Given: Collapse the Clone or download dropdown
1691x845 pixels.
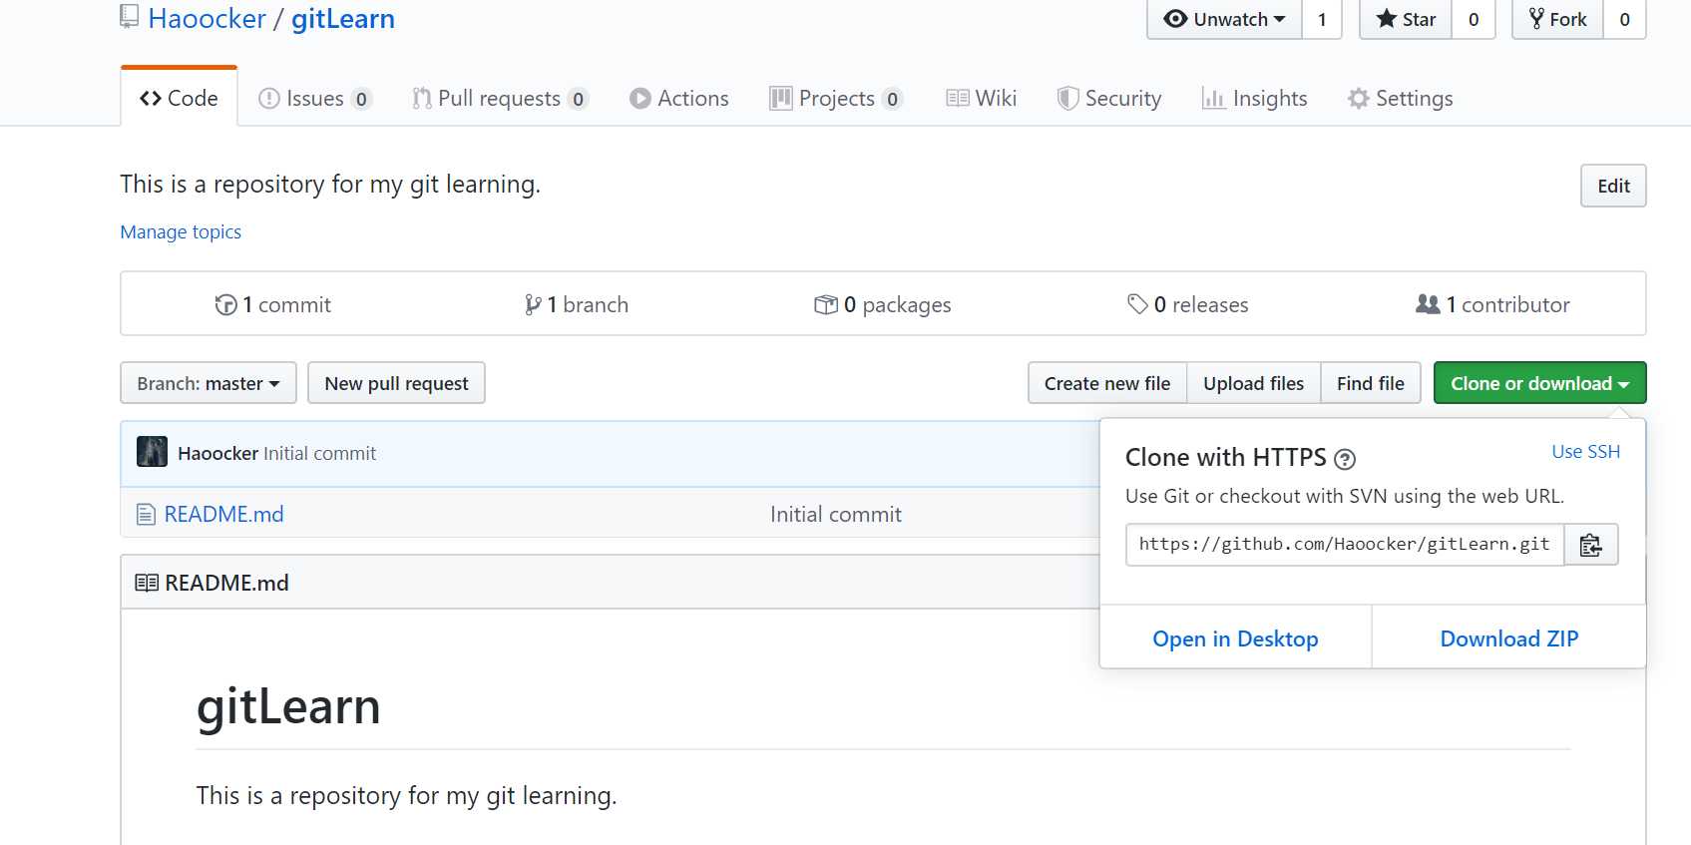Looking at the screenshot, I should (x=1539, y=383).
